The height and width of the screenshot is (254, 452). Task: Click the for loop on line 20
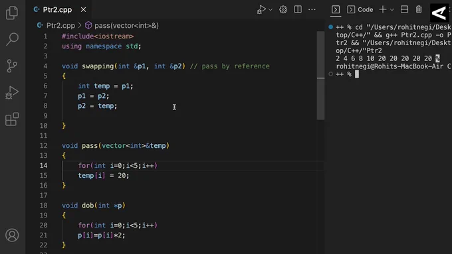pyautogui.click(x=118, y=225)
